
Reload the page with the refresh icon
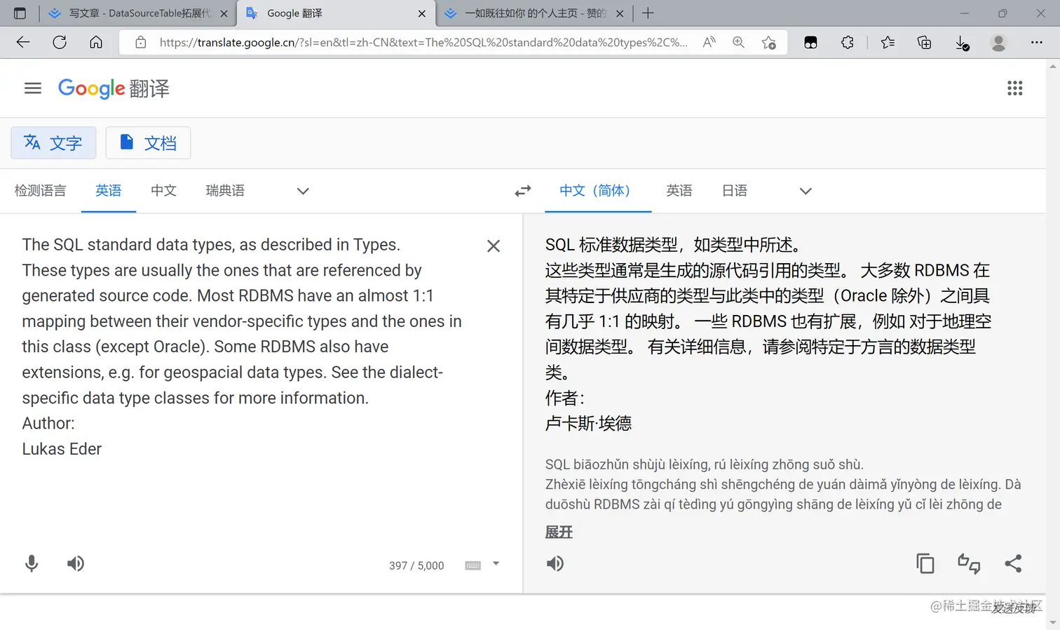click(x=60, y=42)
